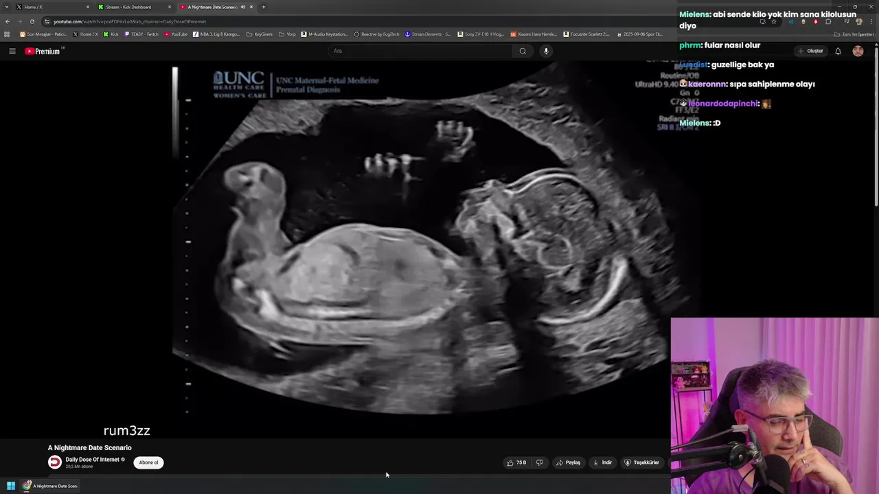
Task: Switch to the Home / X browser tab
Action: coord(52,7)
